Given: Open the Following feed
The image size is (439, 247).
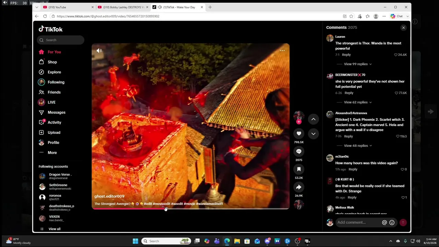Looking at the screenshot, I should pyautogui.click(x=51, y=82).
